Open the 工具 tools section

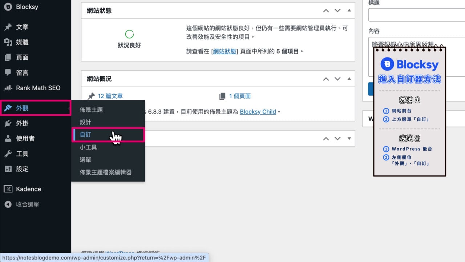pos(22,154)
